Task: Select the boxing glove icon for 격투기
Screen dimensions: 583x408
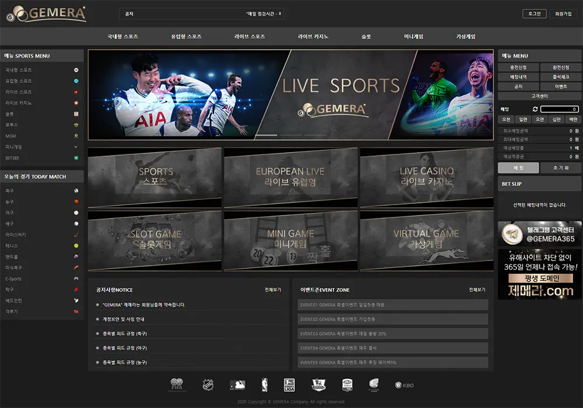Action: coord(76,311)
